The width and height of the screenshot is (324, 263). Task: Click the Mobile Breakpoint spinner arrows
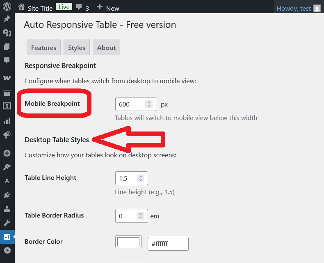click(x=149, y=104)
